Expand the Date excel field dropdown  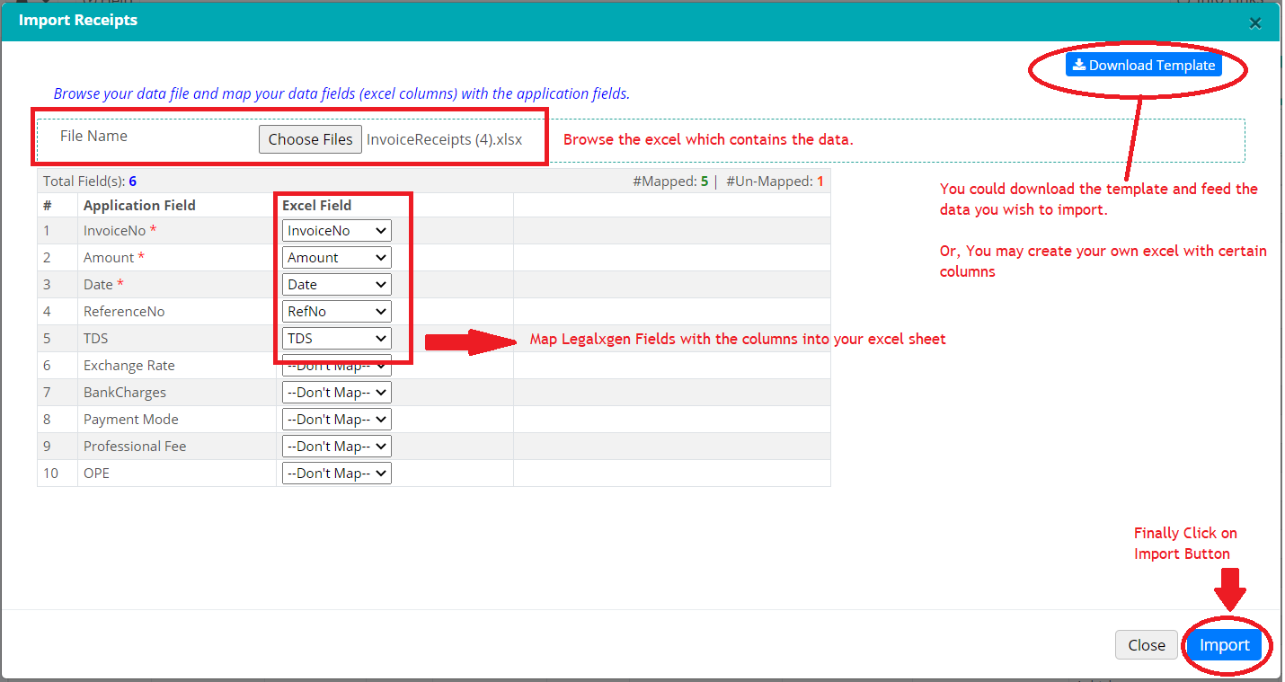coord(337,285)
